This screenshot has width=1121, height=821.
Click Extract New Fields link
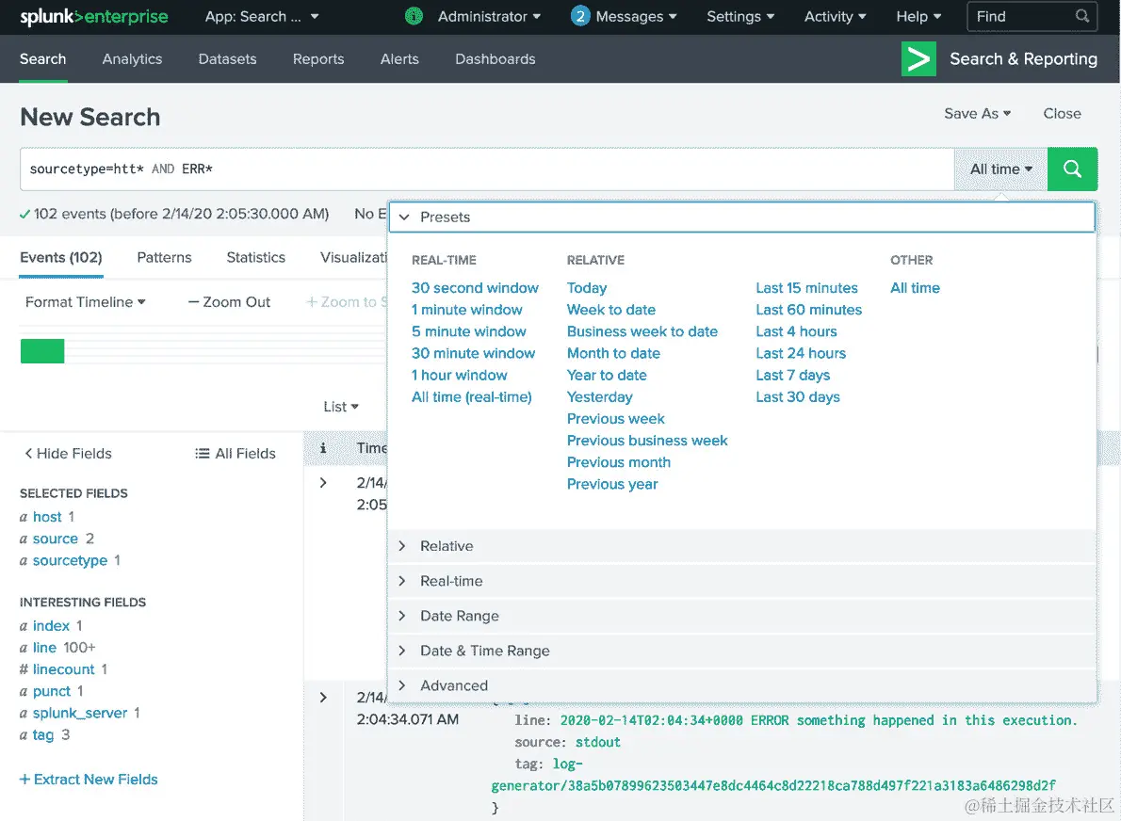tap(89, 780)
